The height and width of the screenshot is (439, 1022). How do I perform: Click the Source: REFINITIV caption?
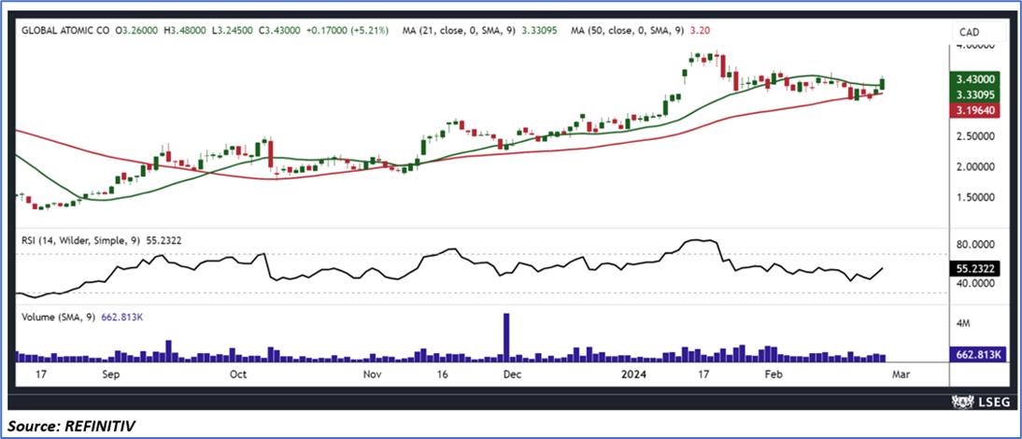pyautogui.click(x=72, y=426)
